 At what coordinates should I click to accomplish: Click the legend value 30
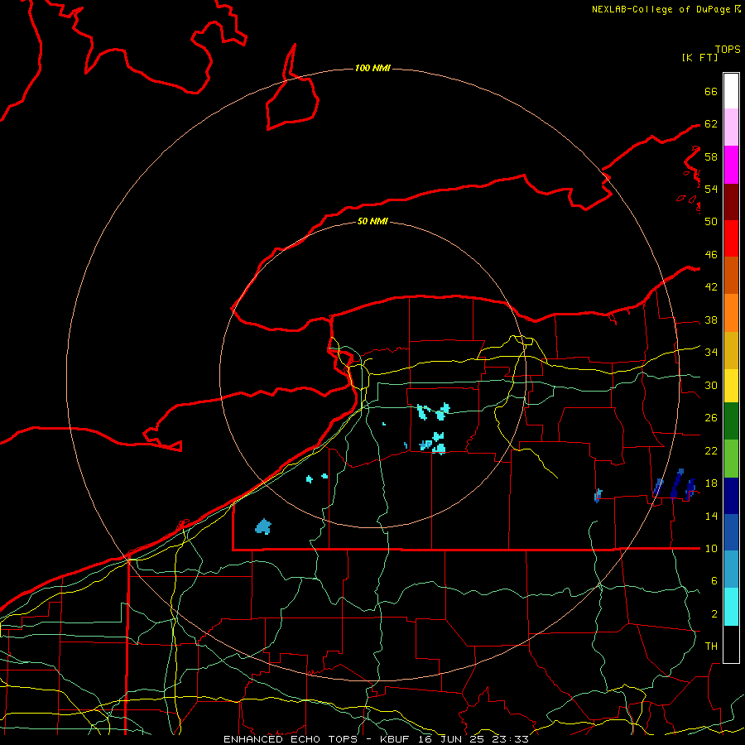(711, 385)
